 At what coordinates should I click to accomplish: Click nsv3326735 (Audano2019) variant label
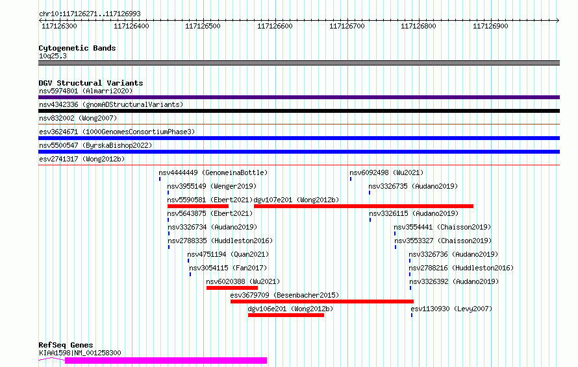point(413,186)
